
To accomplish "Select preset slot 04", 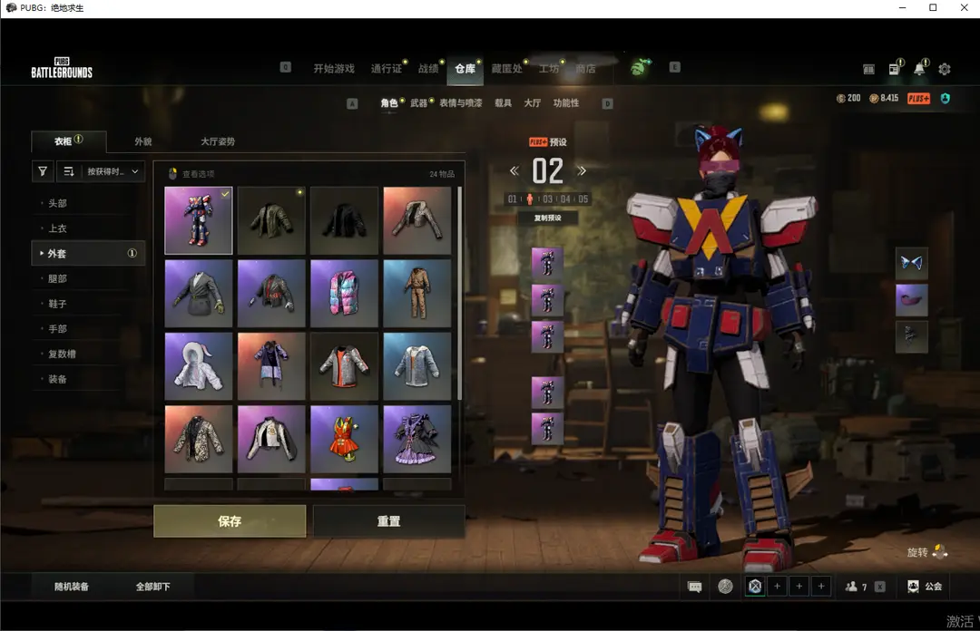I will [x=565, y=199].
